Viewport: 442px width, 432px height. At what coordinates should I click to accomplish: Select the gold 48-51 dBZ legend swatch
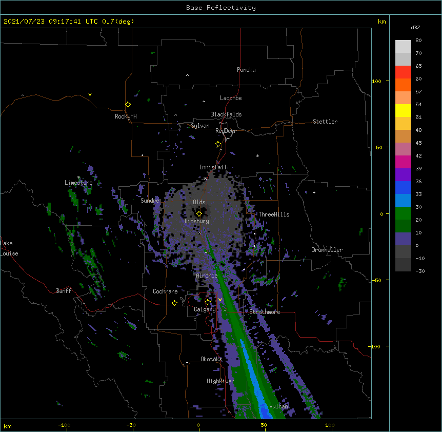tap(403, 124)
